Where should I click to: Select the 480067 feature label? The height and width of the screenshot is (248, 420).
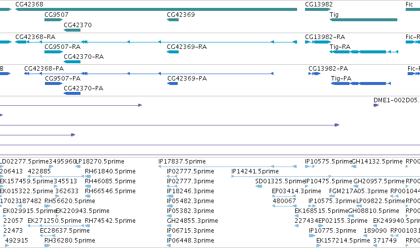pyautogui.click(x=284, y=201)
